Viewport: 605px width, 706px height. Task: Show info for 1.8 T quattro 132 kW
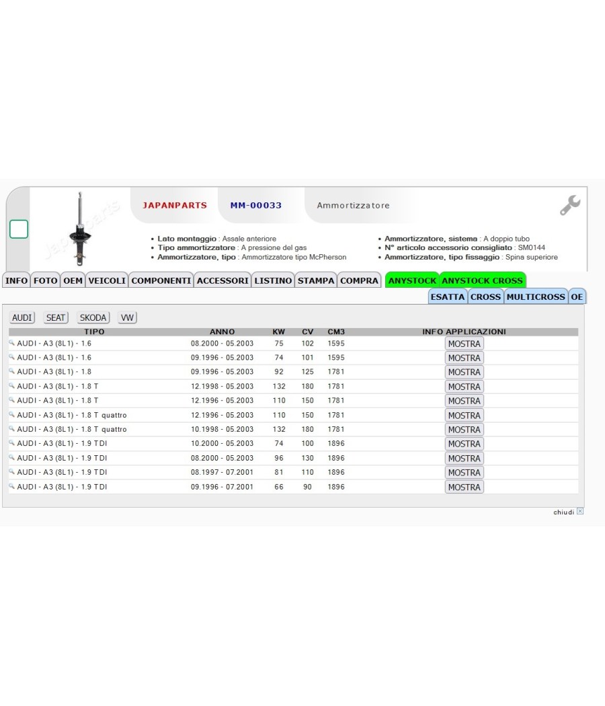464,430
